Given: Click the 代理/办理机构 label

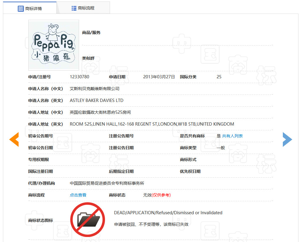Looking at the screenshot, I should (x=41, y=183).
